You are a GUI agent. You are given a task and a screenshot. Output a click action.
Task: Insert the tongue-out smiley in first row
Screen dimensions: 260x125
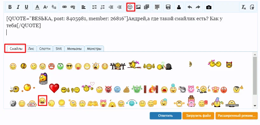tap(78, 66)
